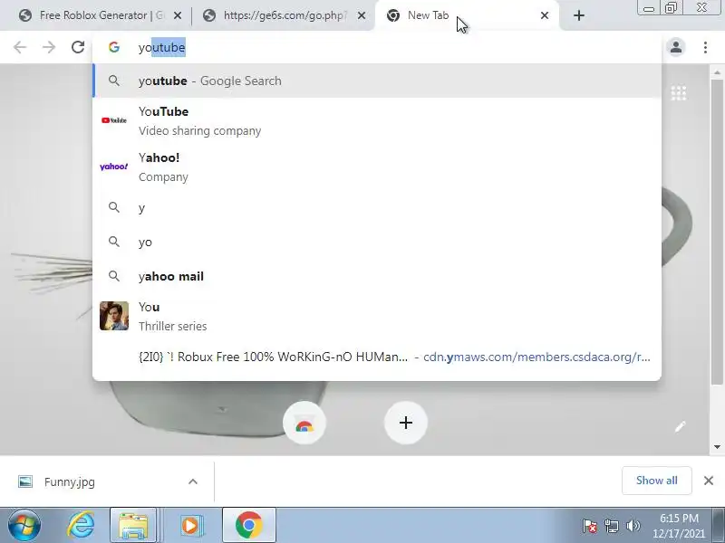
Task: Click the YouTube logo in suggestions
Action: click(x=114, y=120)
